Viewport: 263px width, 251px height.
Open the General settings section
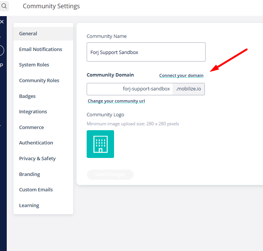pos(28,33)
